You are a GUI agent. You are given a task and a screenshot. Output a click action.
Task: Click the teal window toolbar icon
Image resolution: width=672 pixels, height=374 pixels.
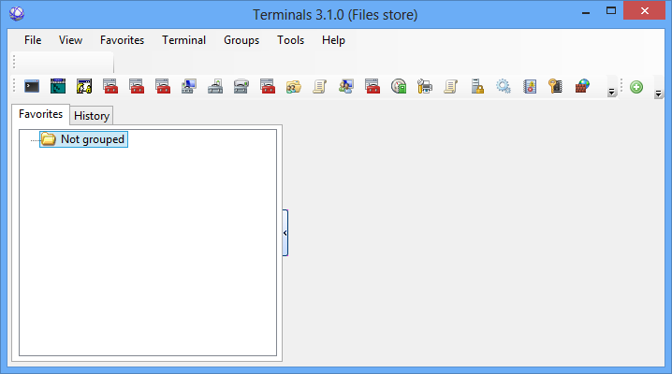(x=58, y=86)
